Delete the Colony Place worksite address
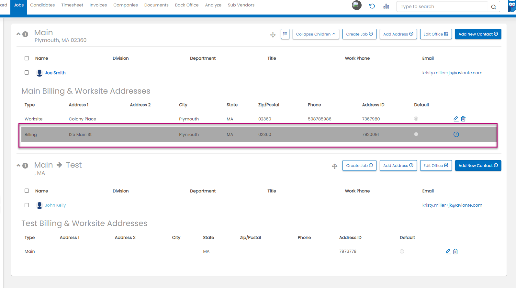Screen dimensions: 516x288 463,119
